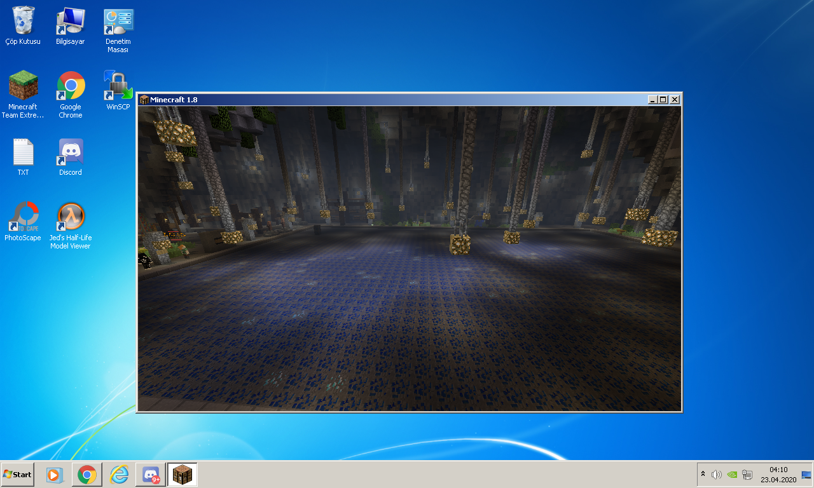814x488 pixels.
Task: Open the clock showing 04:10
Action: (778, 475)
